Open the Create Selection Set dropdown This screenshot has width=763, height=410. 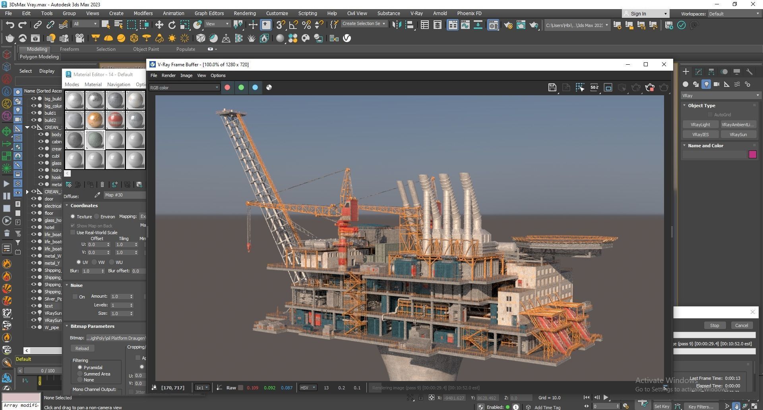tap(364, 24)
